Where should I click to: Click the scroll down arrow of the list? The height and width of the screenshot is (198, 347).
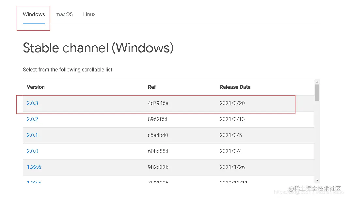click(317, 180)
